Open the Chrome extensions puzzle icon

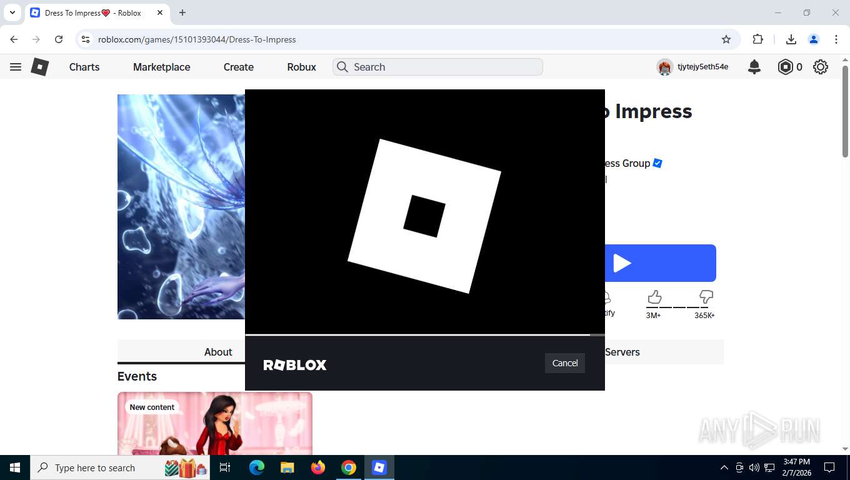[758, 39]
